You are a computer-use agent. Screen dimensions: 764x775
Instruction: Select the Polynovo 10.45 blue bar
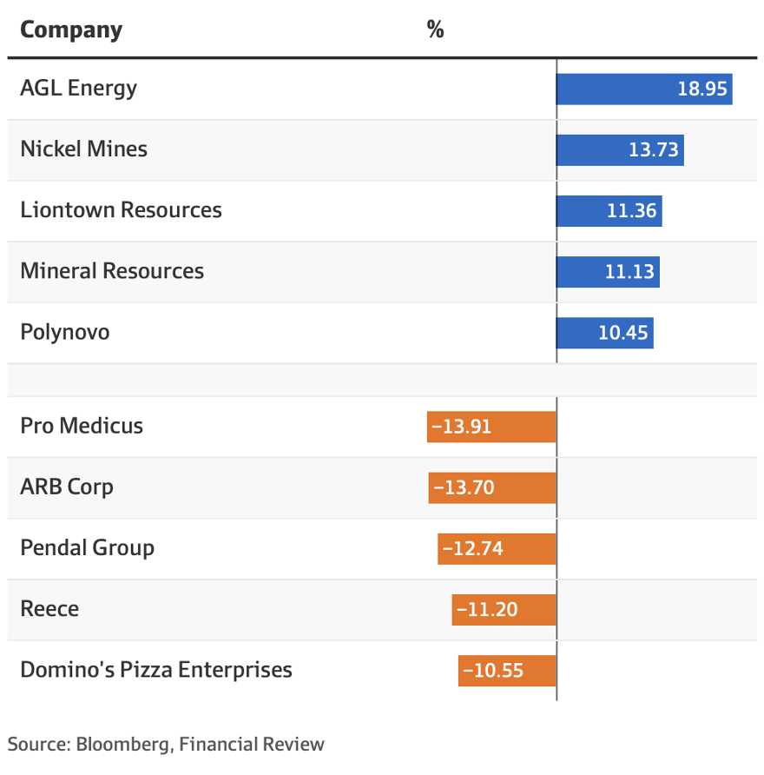tap(605, 332)
